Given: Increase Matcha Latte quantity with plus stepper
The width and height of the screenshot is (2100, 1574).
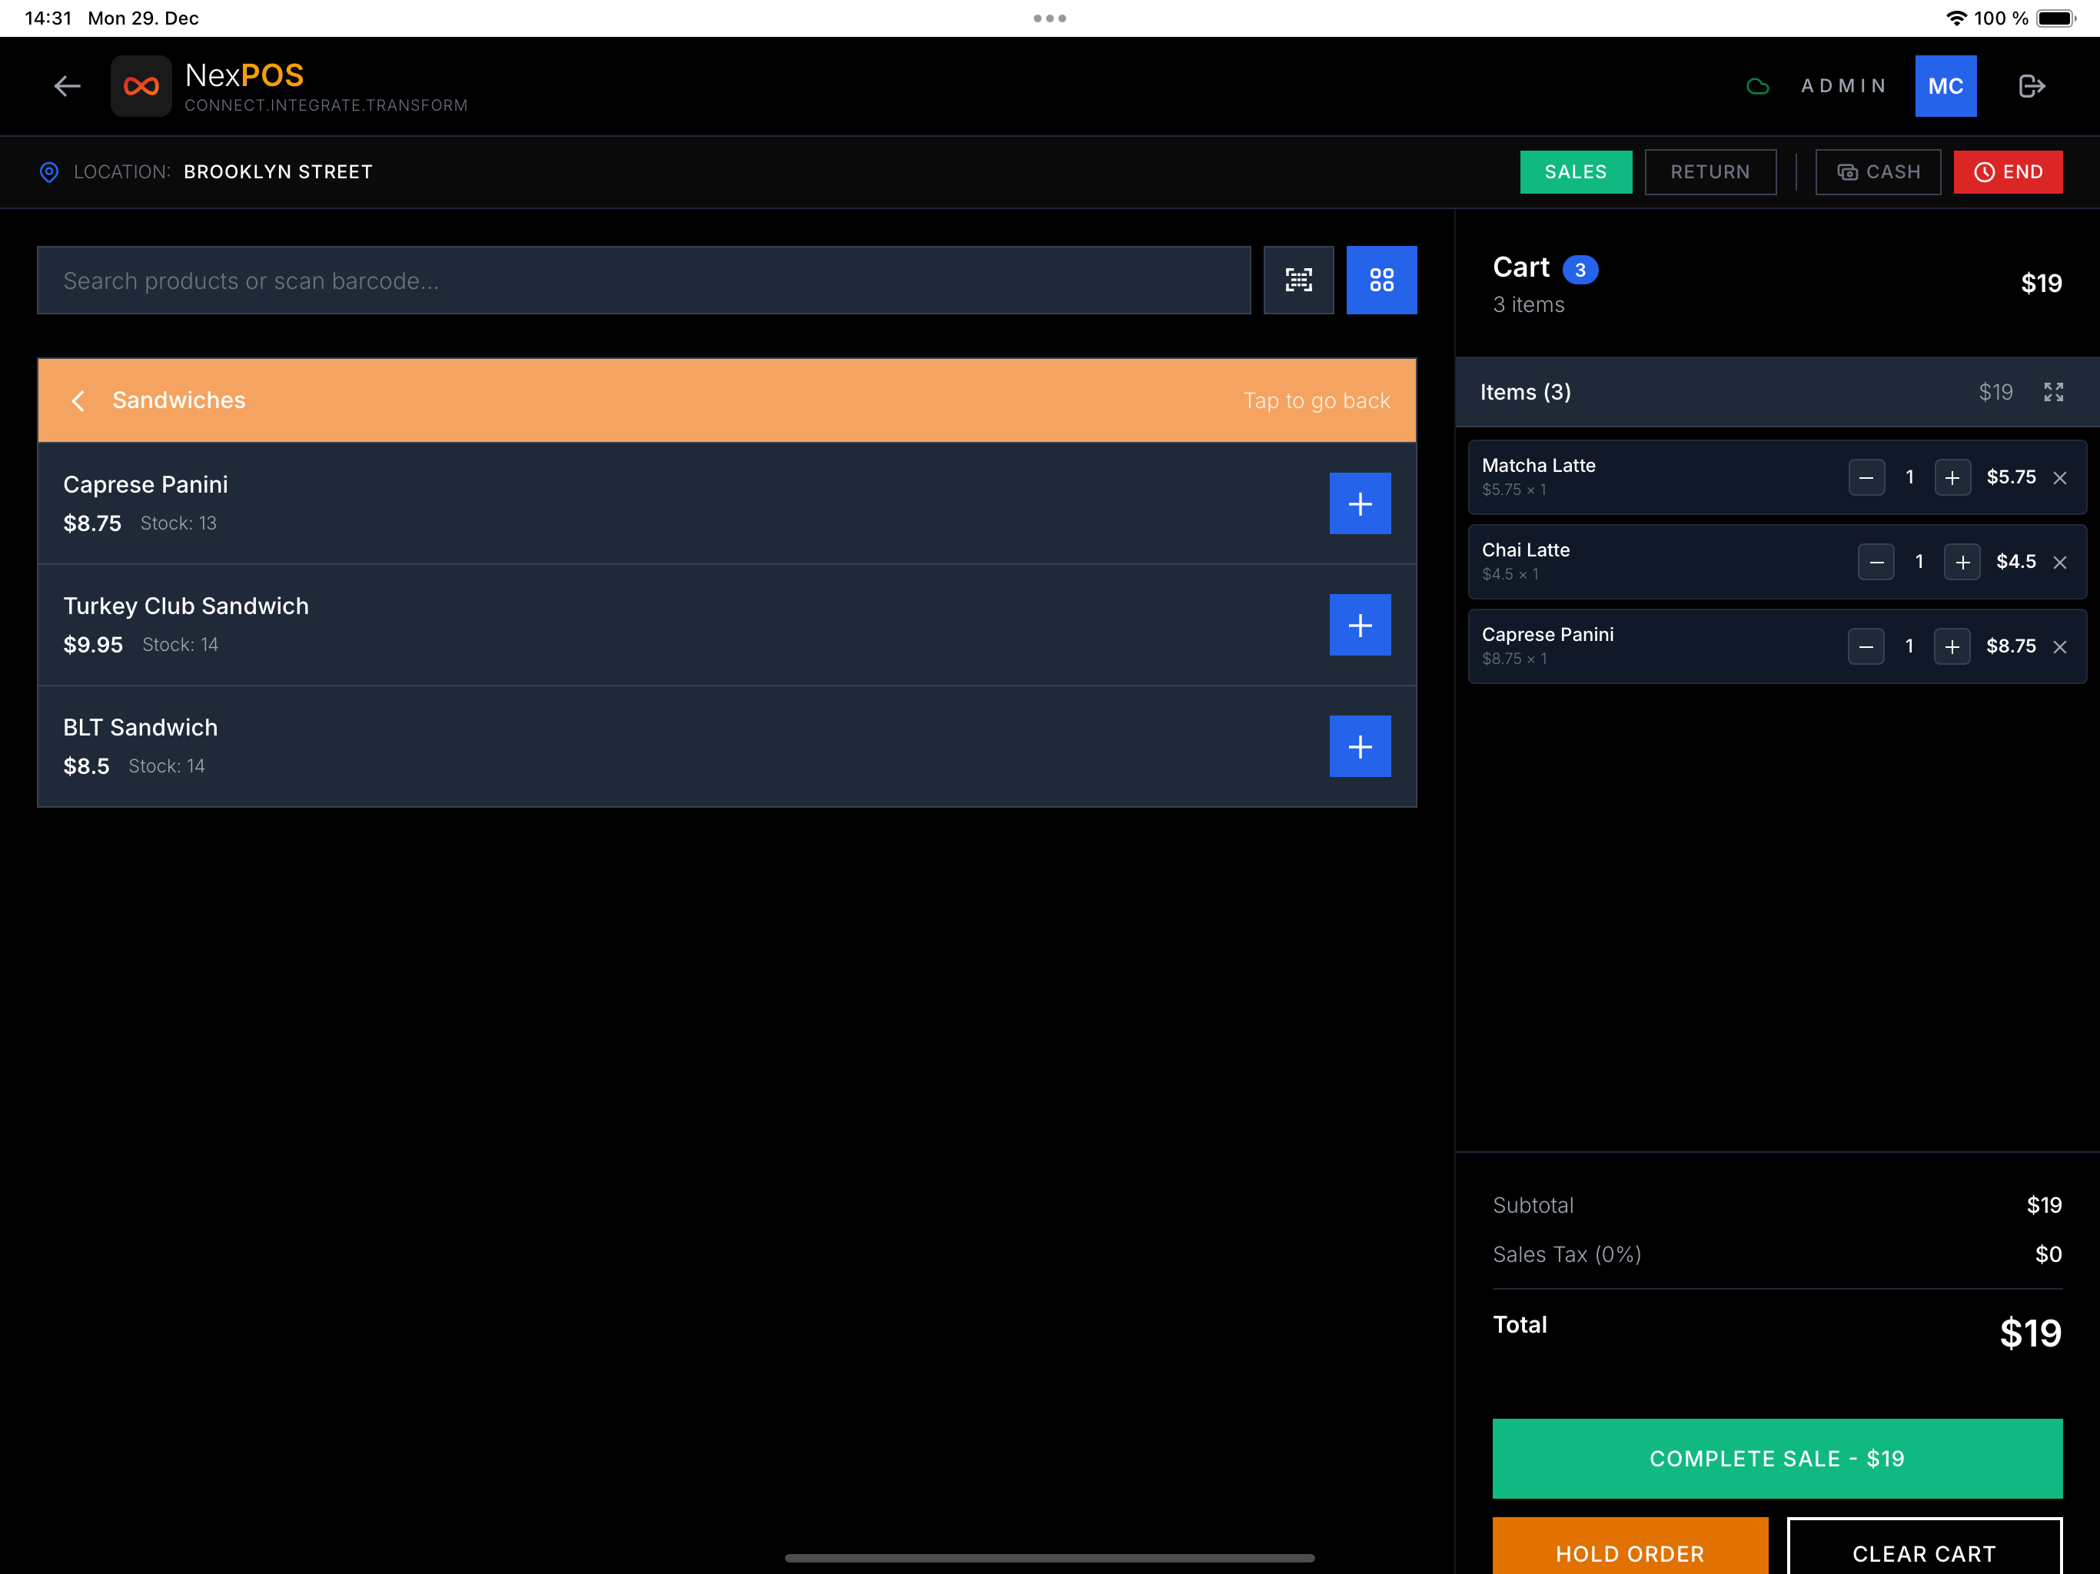Looking at the screenshot, I should (1952, 477).
